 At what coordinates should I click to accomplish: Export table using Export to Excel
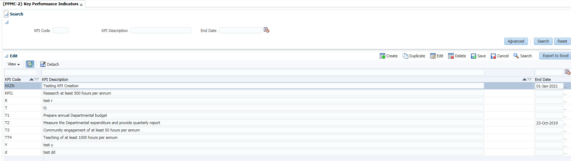555,56
